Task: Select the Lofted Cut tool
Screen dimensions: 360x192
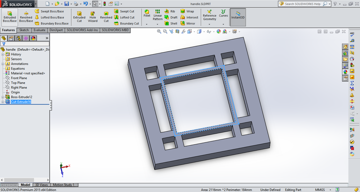Action: (x=124, y=17)
